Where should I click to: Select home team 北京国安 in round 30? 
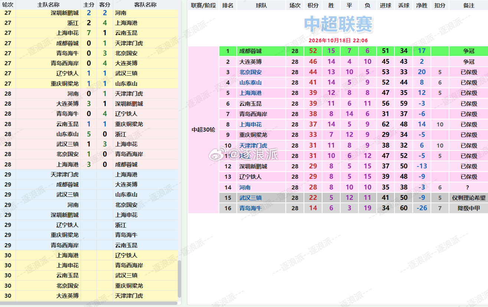coord(68,285)
